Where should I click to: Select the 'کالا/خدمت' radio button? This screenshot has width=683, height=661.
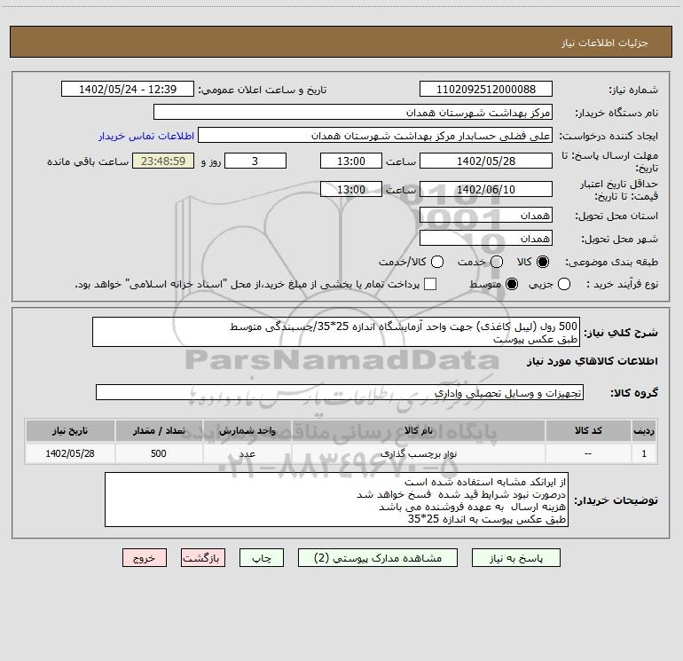437,262
